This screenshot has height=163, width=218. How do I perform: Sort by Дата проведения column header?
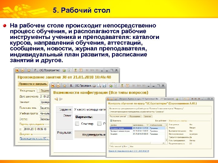[141, 125]
